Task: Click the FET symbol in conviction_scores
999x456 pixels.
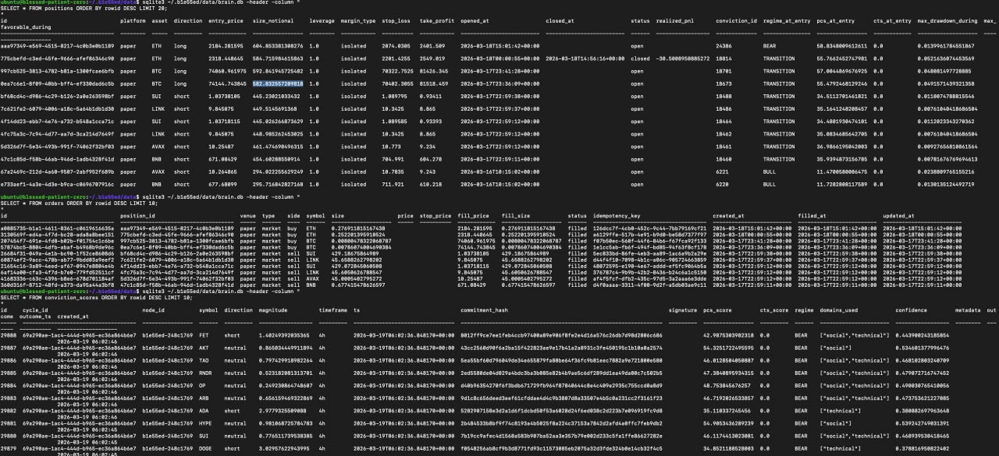Action: (x=204, y=334)
